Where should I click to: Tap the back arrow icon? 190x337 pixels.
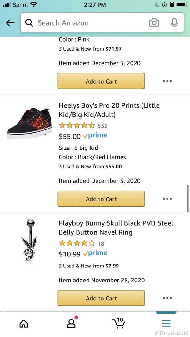(x=10, y=23)
